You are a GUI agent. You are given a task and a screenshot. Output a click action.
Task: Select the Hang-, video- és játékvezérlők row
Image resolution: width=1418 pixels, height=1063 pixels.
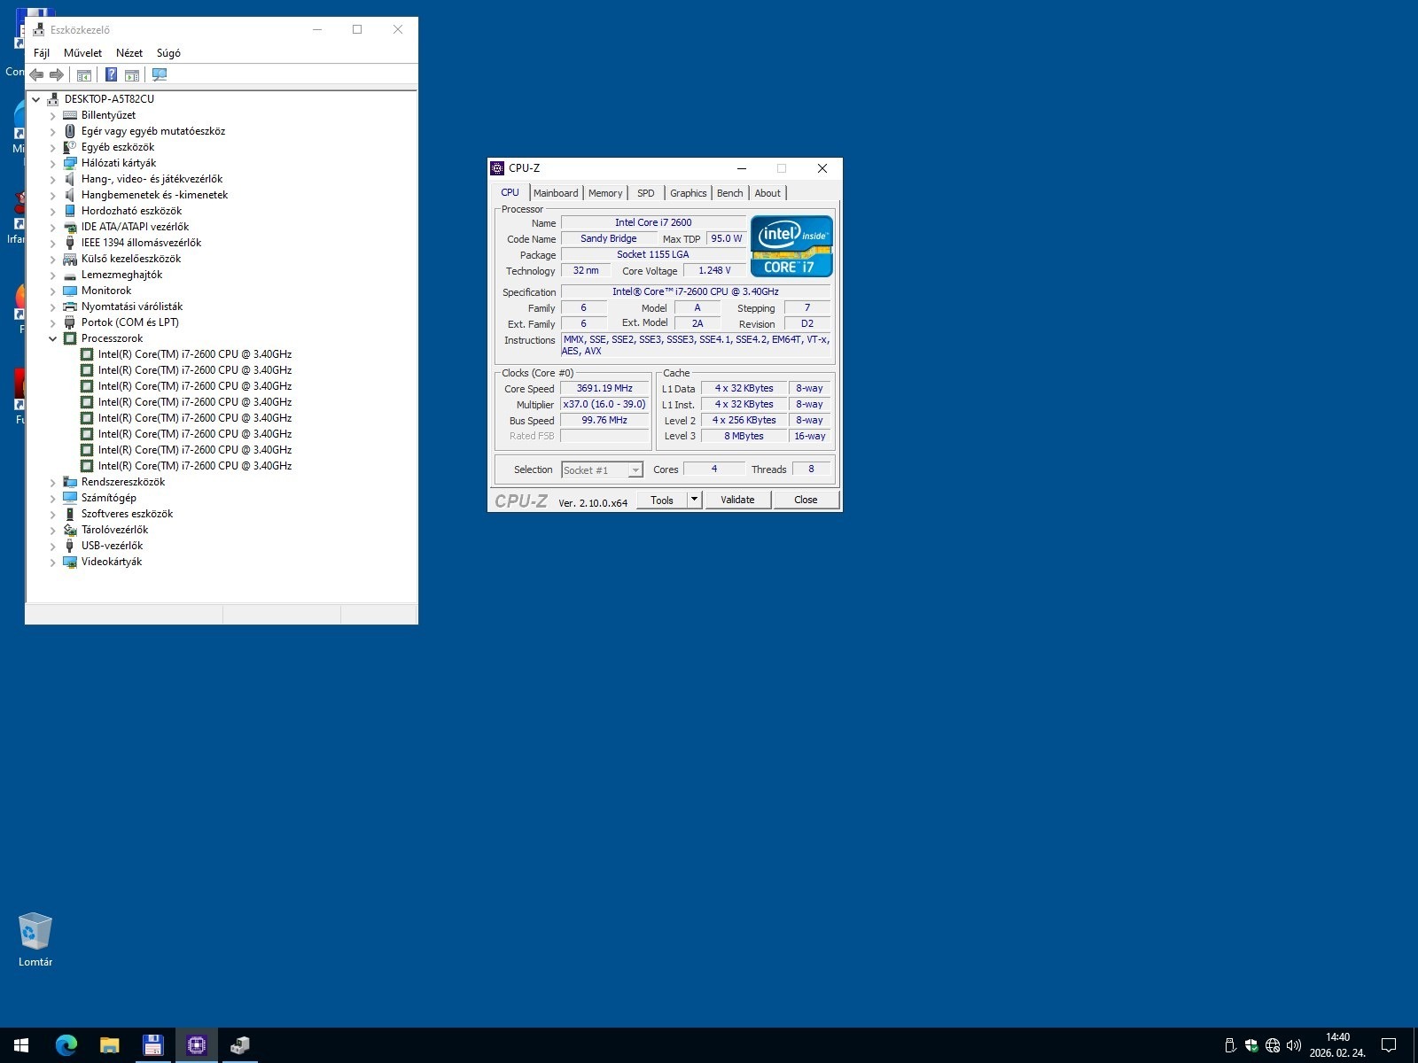152,179
